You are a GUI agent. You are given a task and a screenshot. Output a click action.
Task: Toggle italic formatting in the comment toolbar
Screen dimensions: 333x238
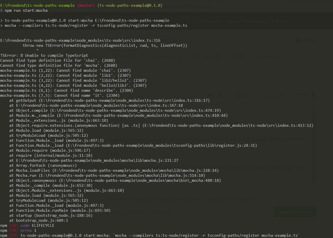(226, 94)
